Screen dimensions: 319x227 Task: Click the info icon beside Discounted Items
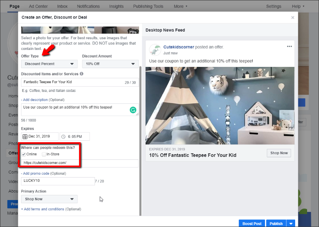coord(81,74)
